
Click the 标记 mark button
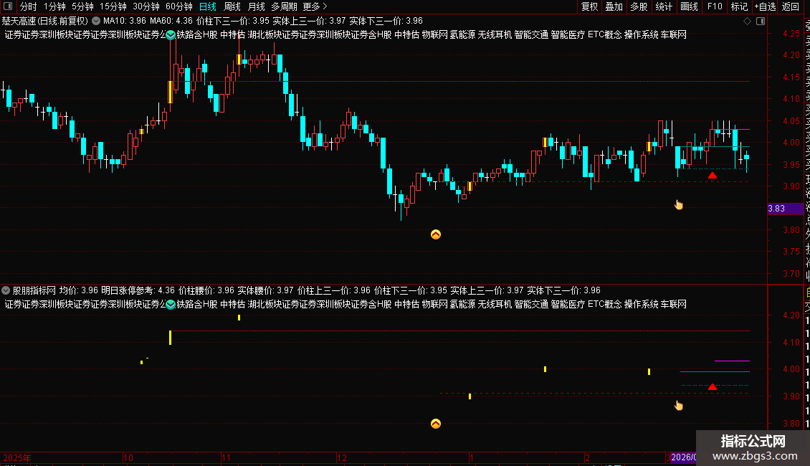[x=739, y=6]
